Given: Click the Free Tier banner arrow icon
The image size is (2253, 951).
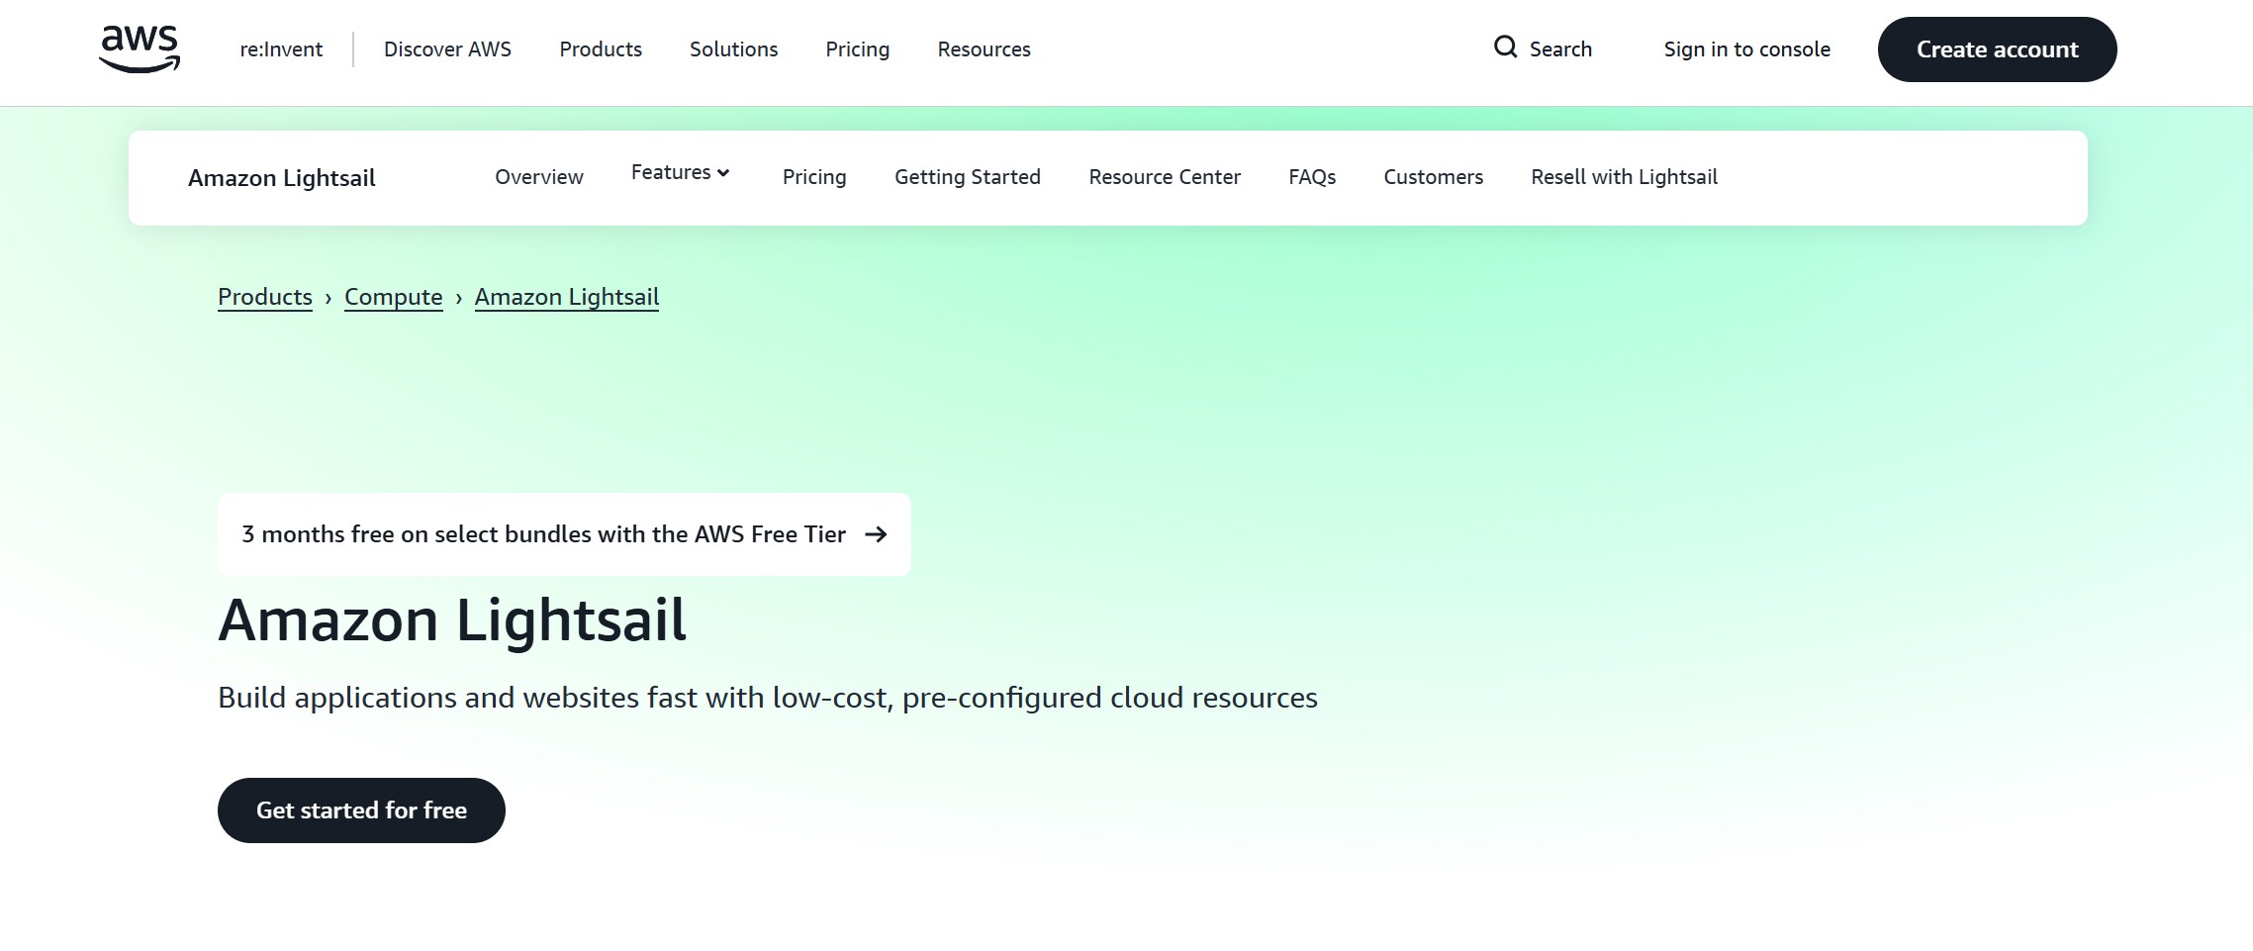Looking at the screenshot, I should [x=876, y=534].
